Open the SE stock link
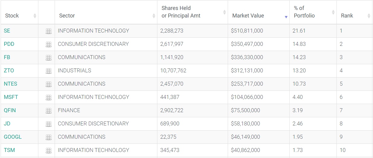This screenshot has height=158, width=373. click(7, 31)
